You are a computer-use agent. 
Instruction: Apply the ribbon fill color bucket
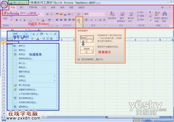pyautogui.click(x=37, y=20)
